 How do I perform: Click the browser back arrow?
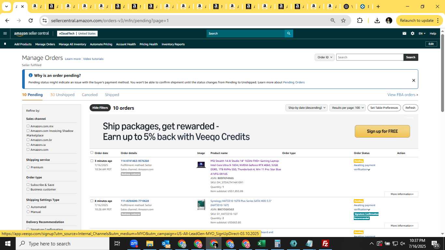[x=7, y=21]
